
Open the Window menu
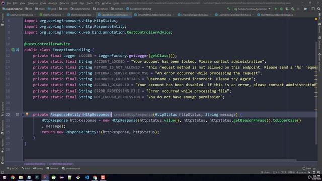[x=106, y=3]
